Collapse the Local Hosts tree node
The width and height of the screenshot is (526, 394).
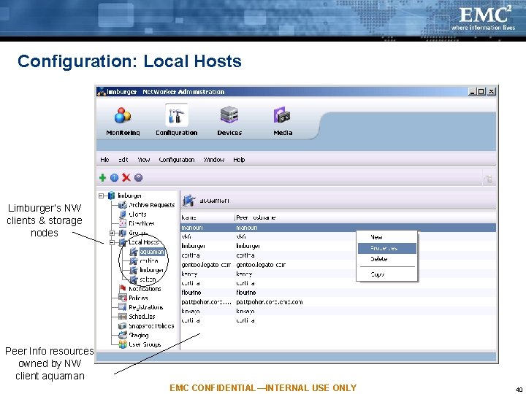point(112,242)
